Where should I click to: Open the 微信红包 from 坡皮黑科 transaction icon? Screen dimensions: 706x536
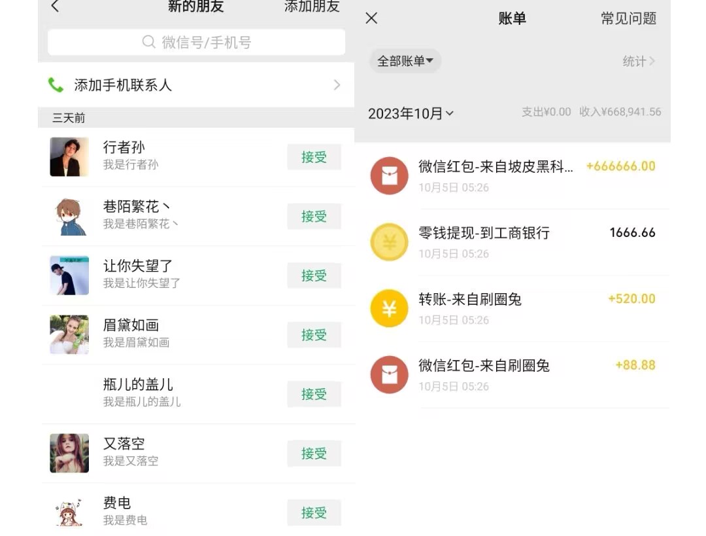pos(389,175)
